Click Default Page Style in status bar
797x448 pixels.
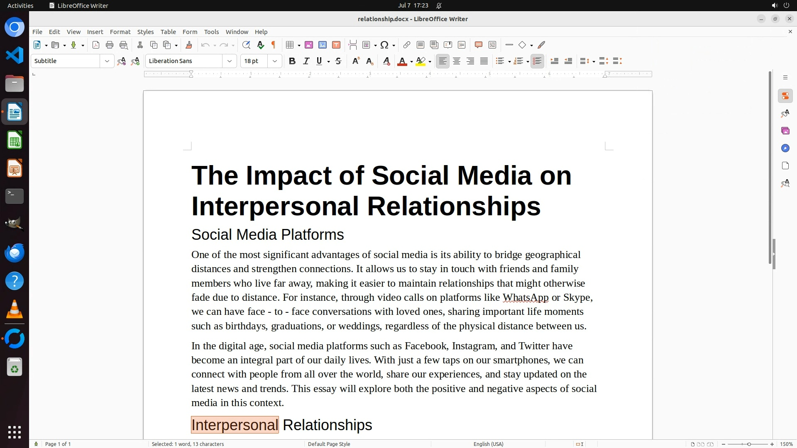click(x=329, y=444)
